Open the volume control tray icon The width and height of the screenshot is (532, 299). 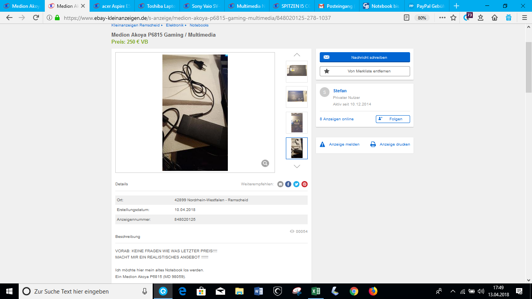(481, 291)
